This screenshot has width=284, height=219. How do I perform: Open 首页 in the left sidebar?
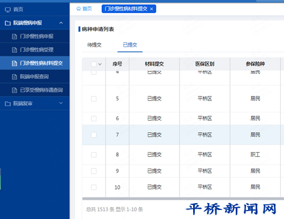[35, 10]
